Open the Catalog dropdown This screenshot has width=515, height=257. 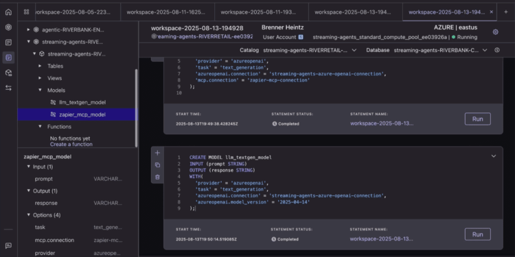point(310,50)
